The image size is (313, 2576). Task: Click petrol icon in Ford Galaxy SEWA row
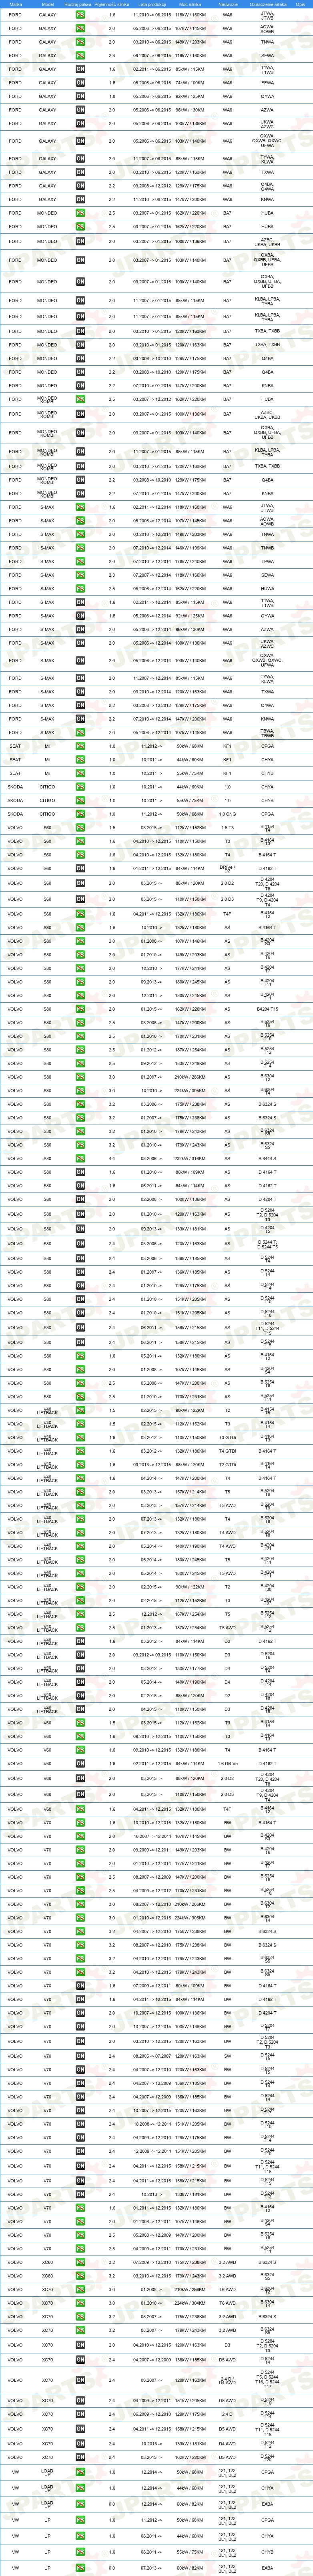pos(81,56)
